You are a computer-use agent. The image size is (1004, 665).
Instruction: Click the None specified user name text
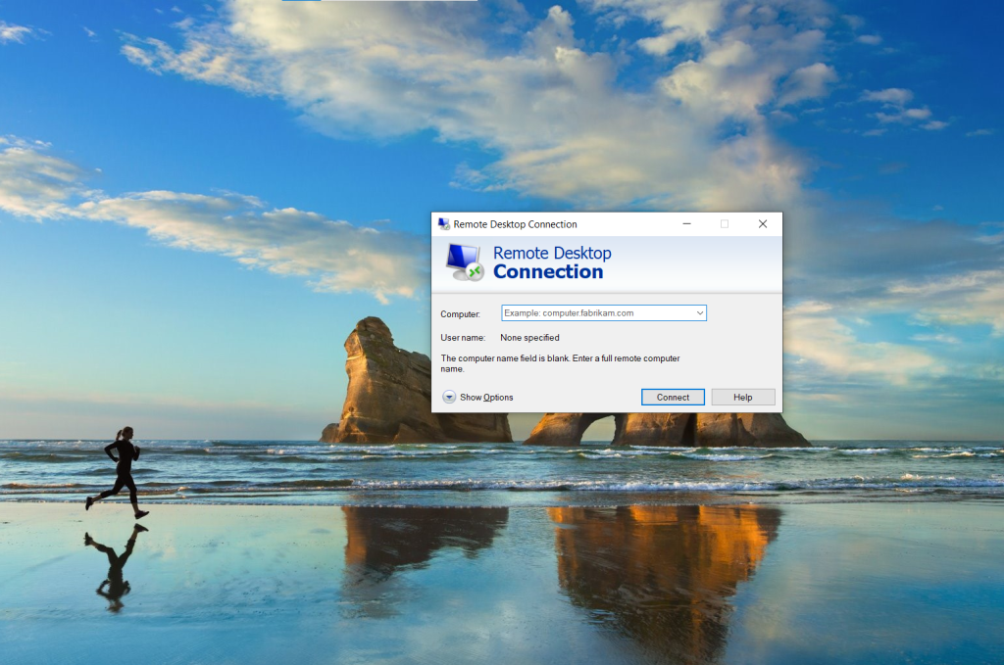529,338
